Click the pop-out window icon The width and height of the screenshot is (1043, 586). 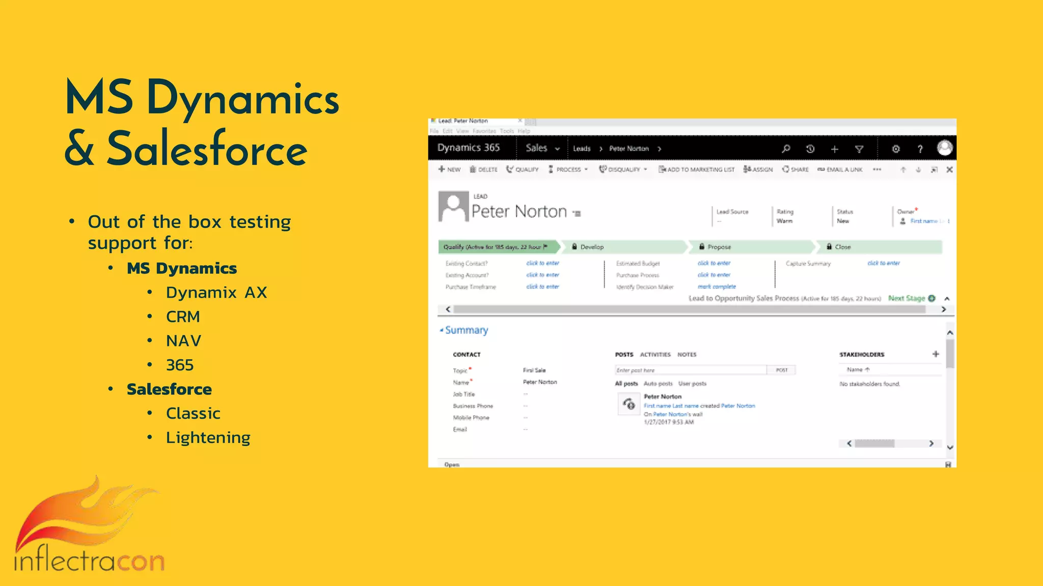[x=934, y=170]
